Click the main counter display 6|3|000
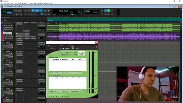The image size is (183, 103). 63,11
